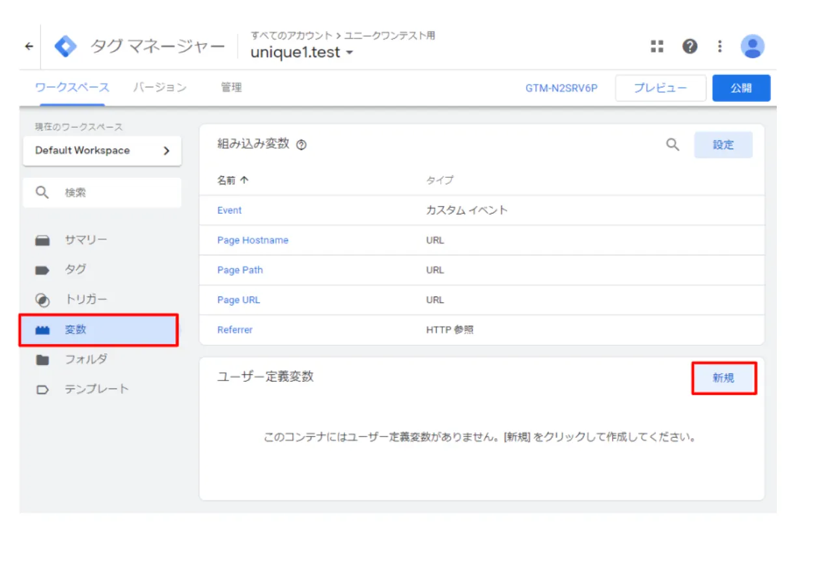Select 変数 in the sidebar
This screenshot has width=823, height=563.
(x=99, y=330)
